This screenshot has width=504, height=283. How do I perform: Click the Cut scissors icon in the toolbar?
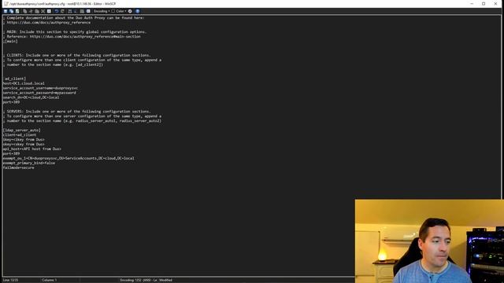pos(31,11)
